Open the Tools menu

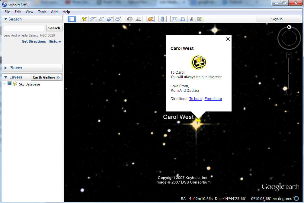click(42, 12)
